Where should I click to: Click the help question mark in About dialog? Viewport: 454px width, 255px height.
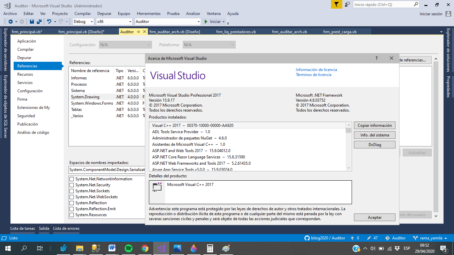pyautogui.click(x=377, y=58)
